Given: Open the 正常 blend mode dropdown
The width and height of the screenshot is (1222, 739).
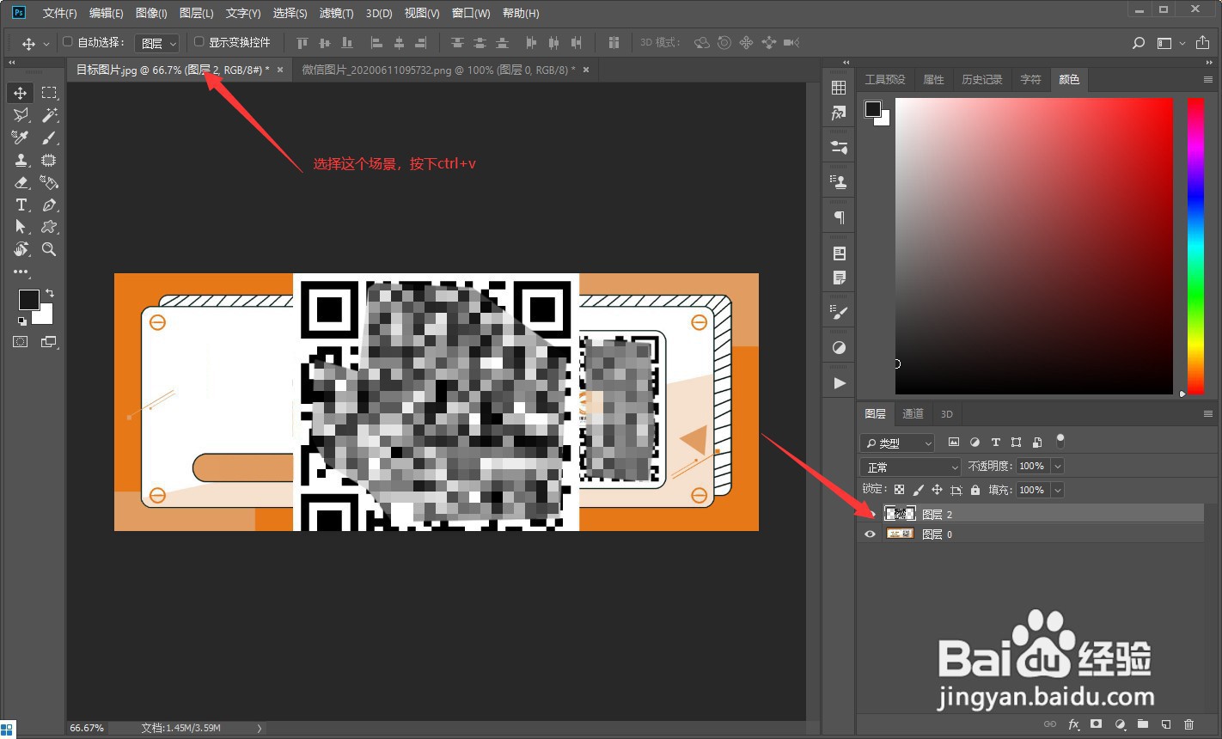Looking at the screenshot, I should 910,467.
